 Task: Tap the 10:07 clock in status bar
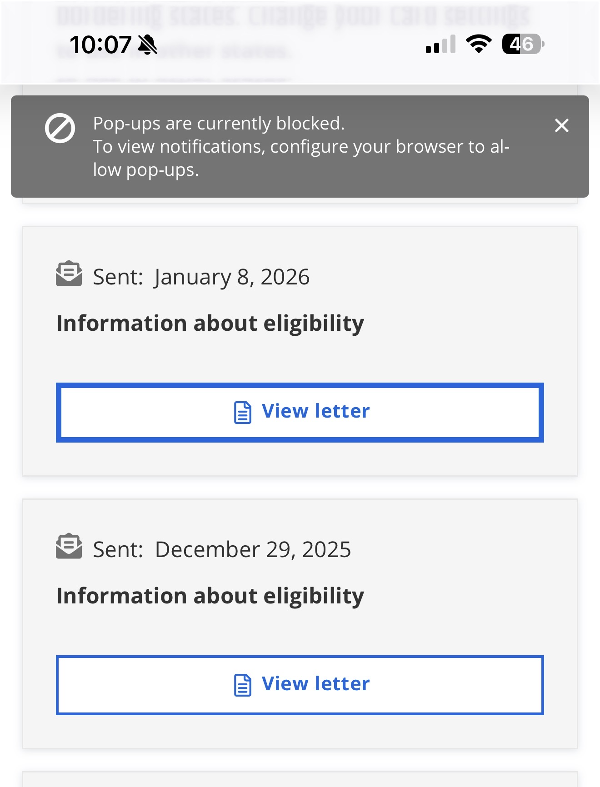coord(100,45)
